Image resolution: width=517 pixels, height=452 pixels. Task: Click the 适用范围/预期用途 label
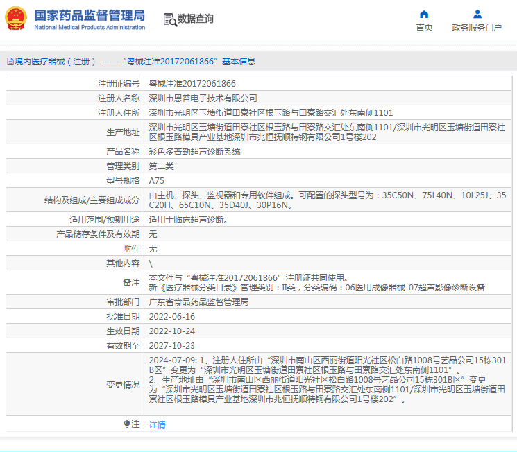(105, 219)
